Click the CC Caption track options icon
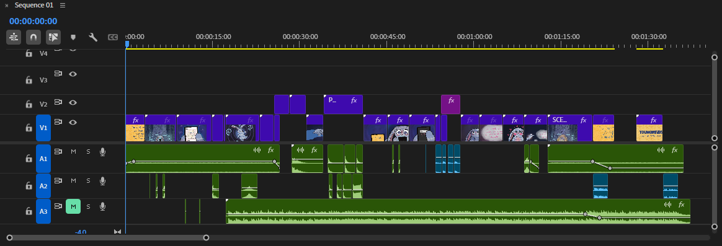 tap(113, 37)
